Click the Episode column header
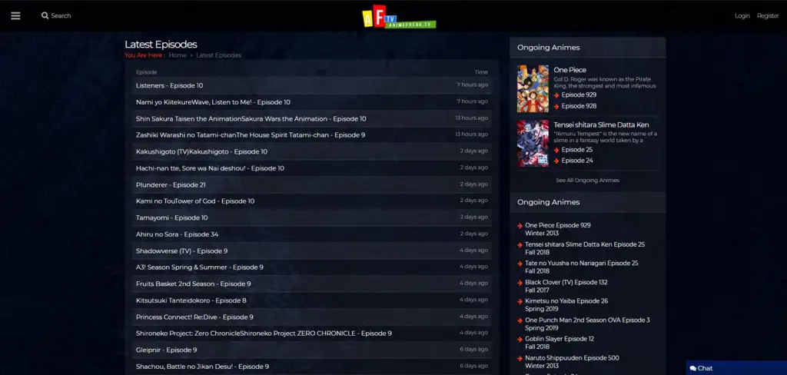787x375 pixels. [x=146, y=71]
